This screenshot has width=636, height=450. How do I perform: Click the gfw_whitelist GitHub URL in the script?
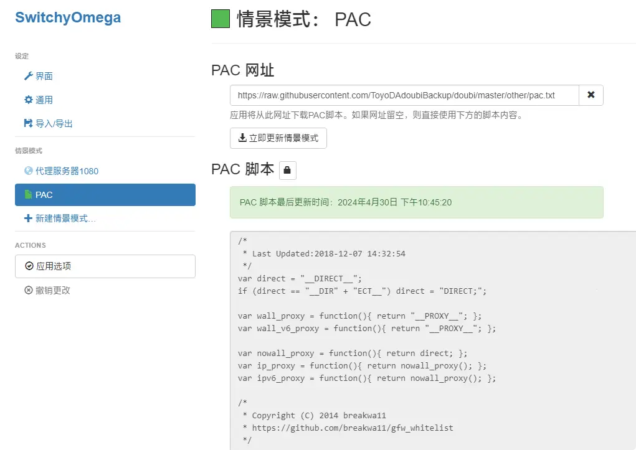point(353,428)
